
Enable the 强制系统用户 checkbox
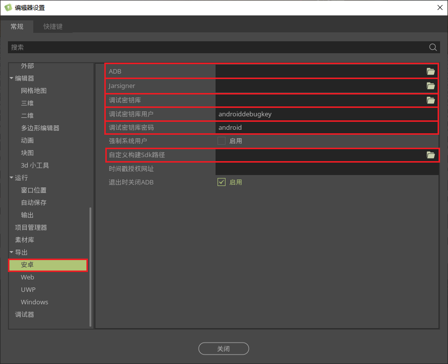pos(222,141)
